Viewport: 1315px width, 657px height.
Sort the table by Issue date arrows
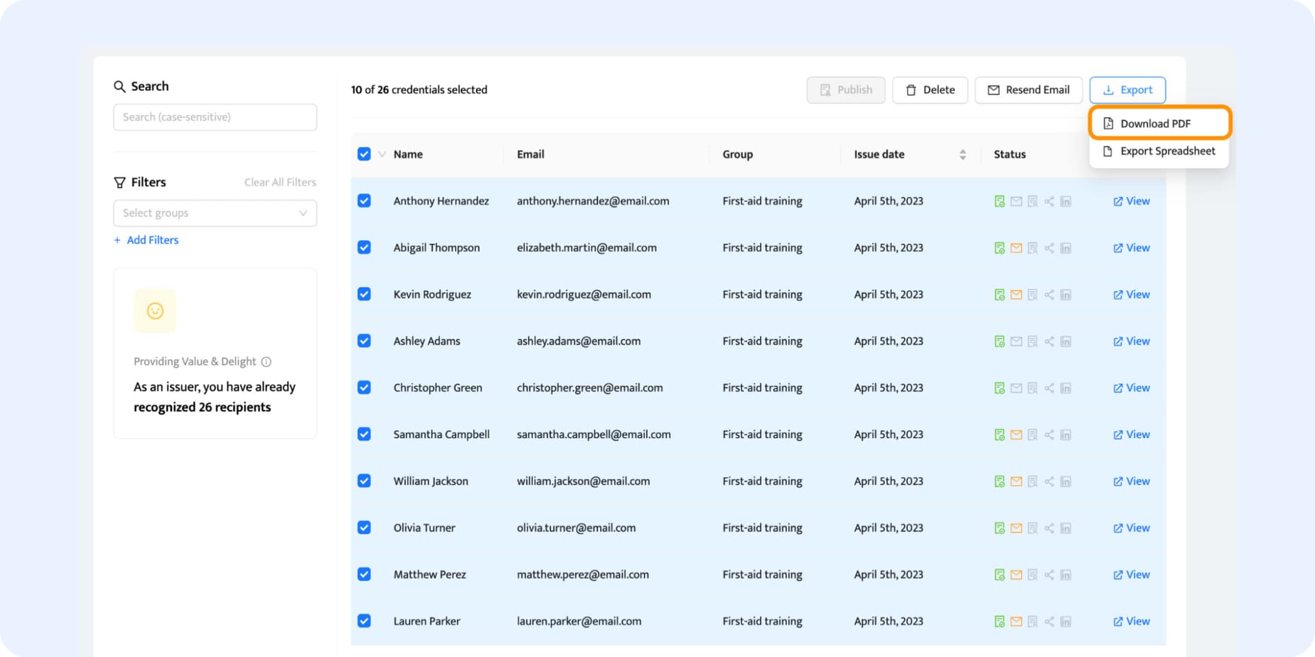(962, 155)
